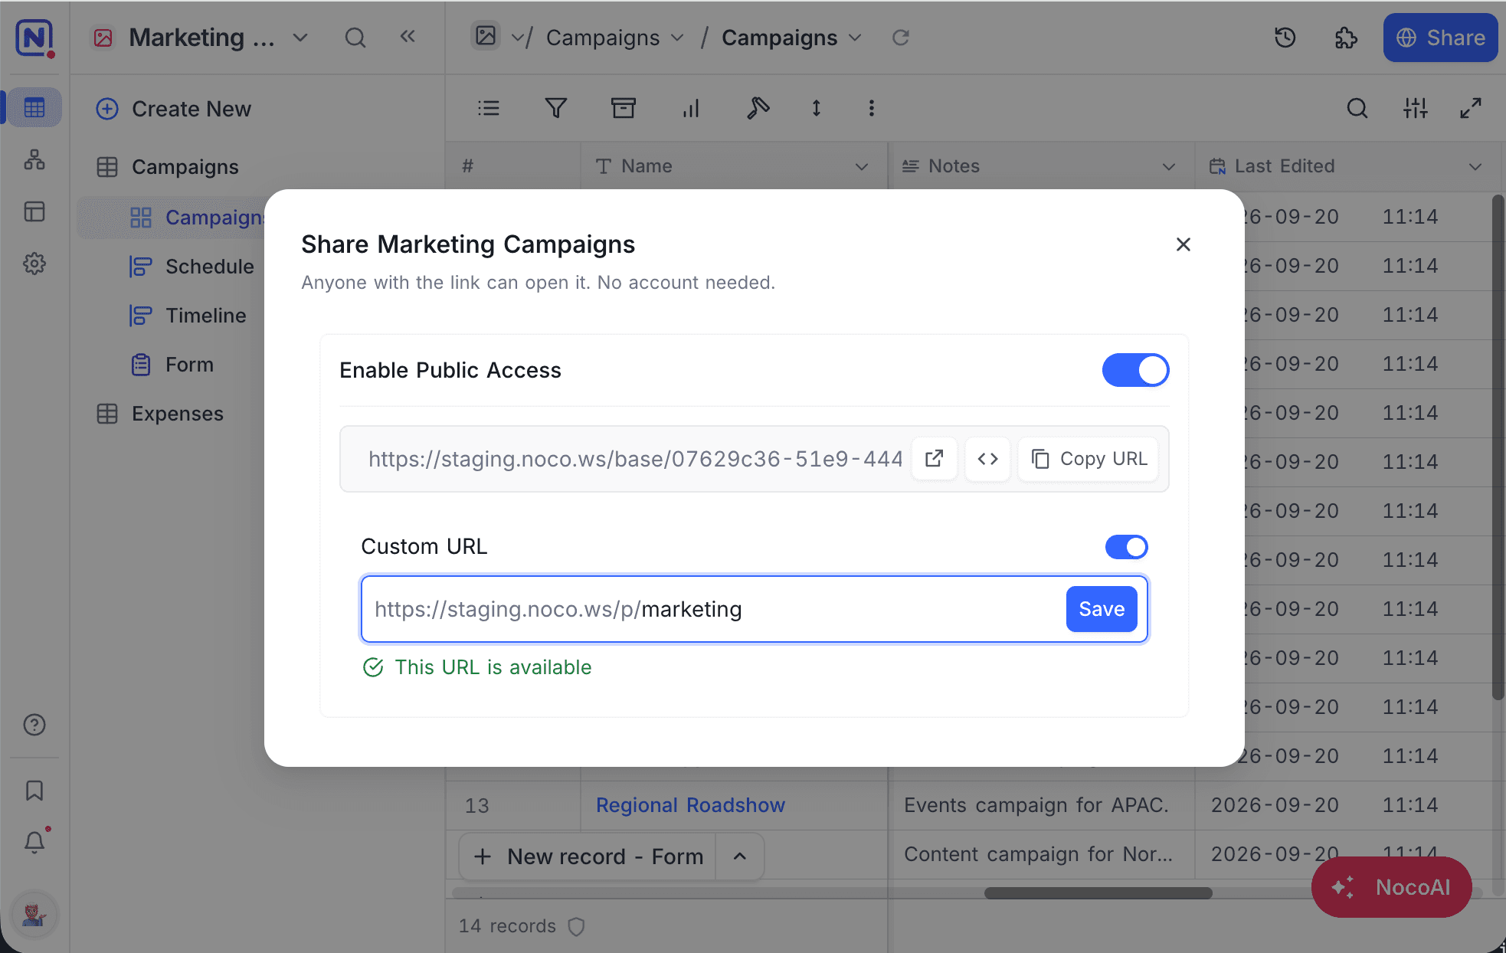The width and height of the screenshot is (1506, 953).
Task: Open the notifications bell icon
Action: (34, 842)
